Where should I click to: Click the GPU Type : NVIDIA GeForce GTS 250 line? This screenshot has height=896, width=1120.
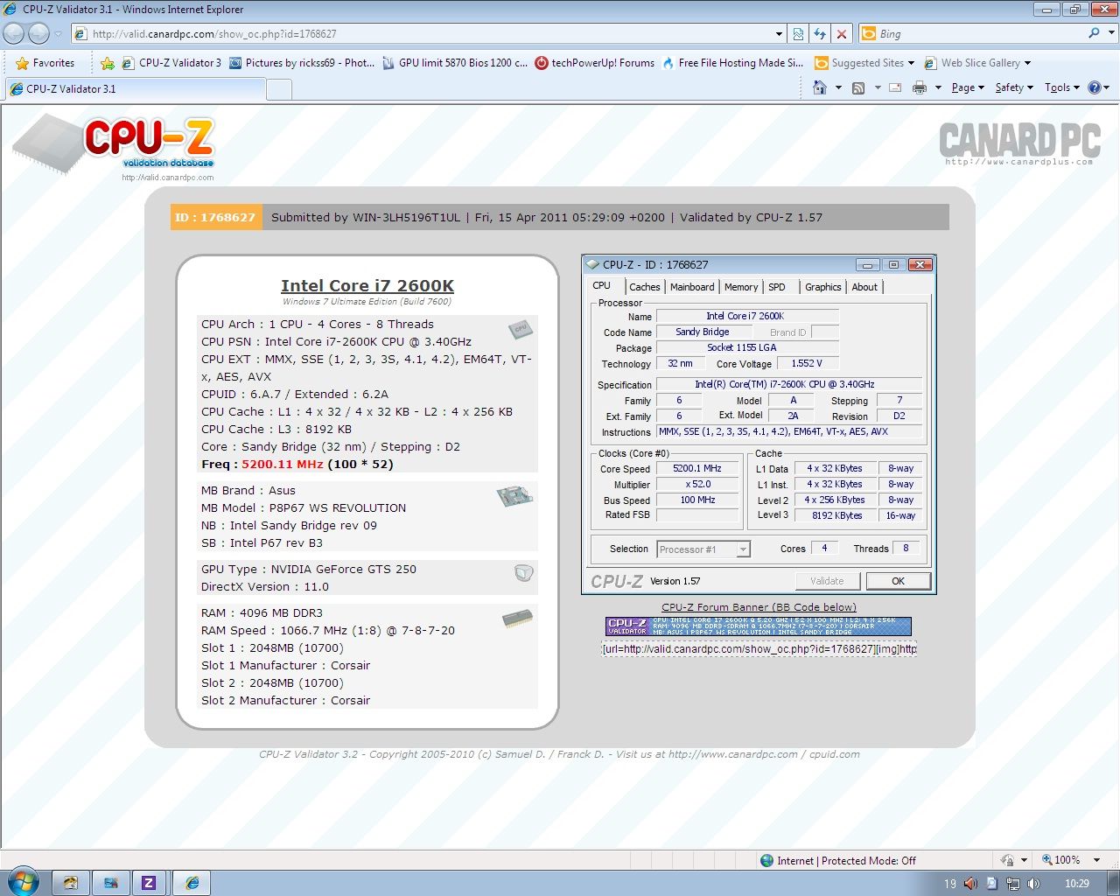[309, 570]
